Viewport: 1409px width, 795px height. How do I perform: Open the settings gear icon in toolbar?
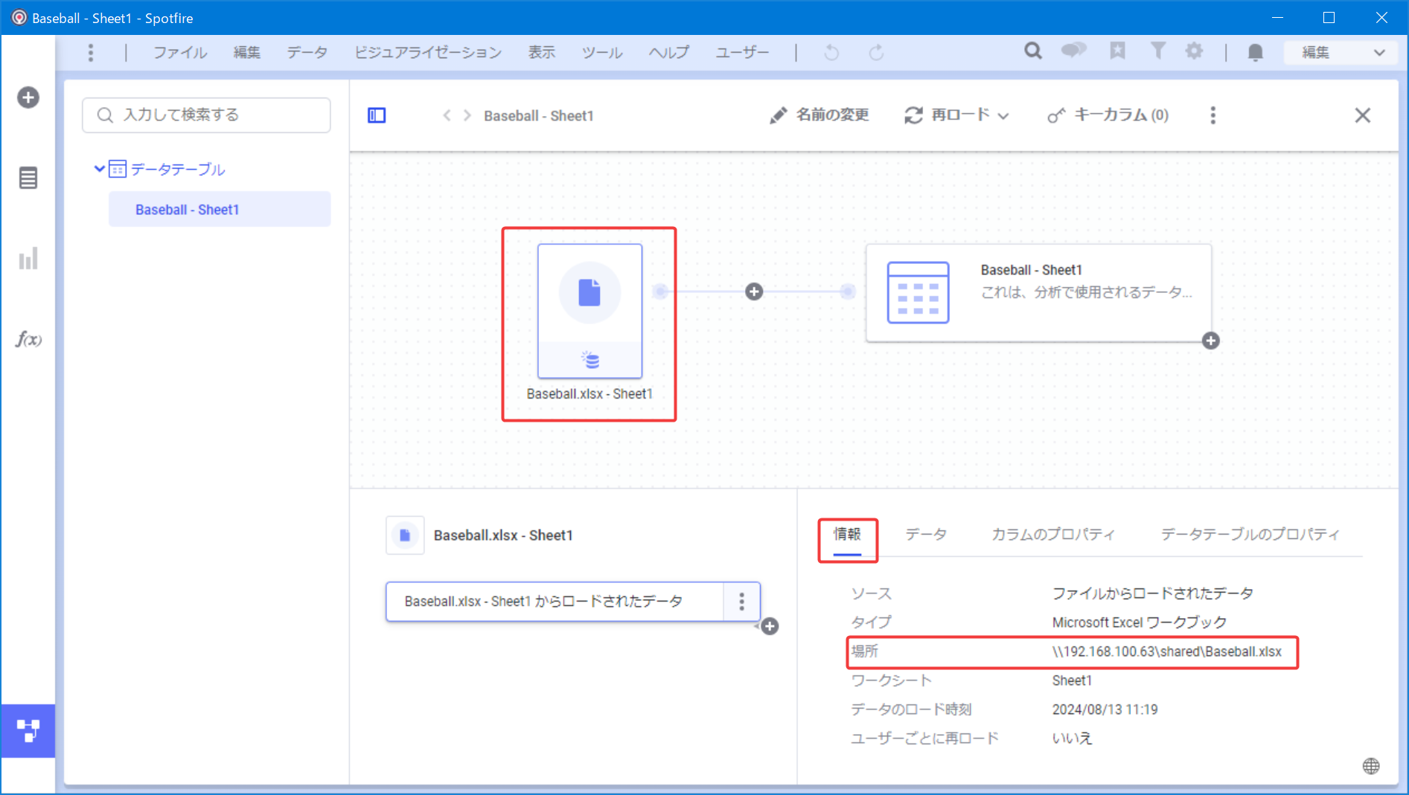pyautogui.click(x=1194, y=51)
